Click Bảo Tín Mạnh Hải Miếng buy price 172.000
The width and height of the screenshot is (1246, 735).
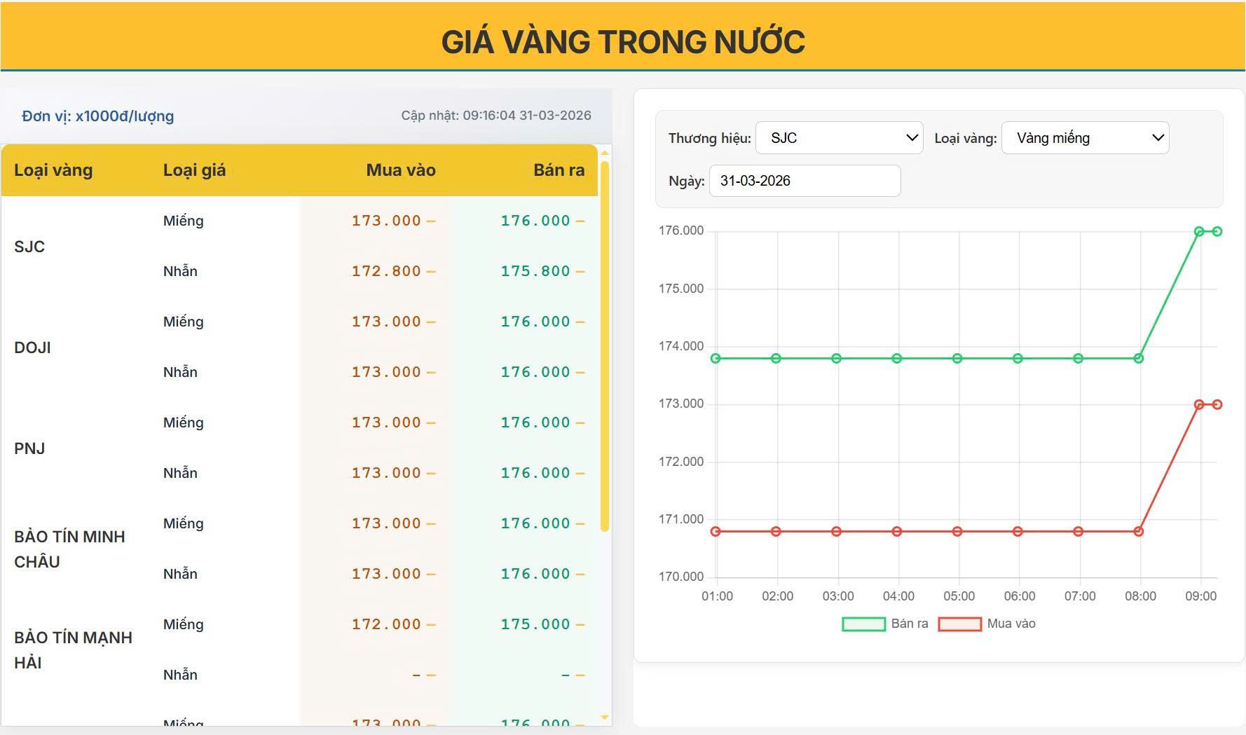(x=386, y=624)
